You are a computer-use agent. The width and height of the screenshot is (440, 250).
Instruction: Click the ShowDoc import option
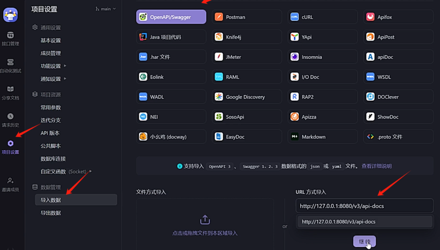[398, 116]
